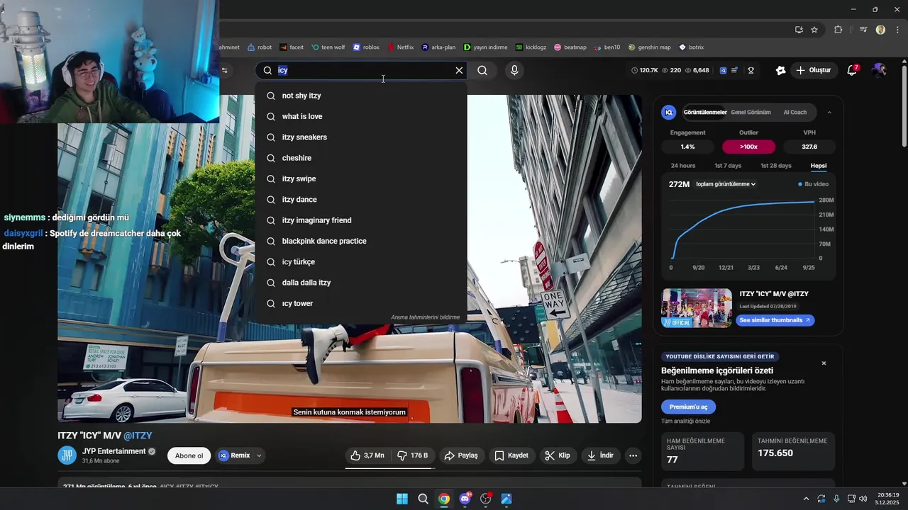The height and width of the screenshot is (510, 908).
Task: Open Discord from the taskbar
Action: coord(465,499)
